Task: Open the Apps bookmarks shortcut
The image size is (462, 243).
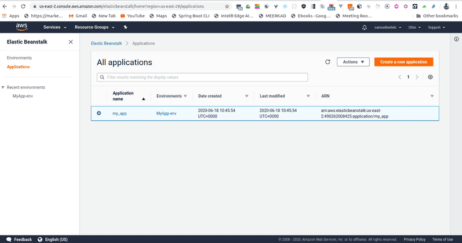Action: coord(10,16)
